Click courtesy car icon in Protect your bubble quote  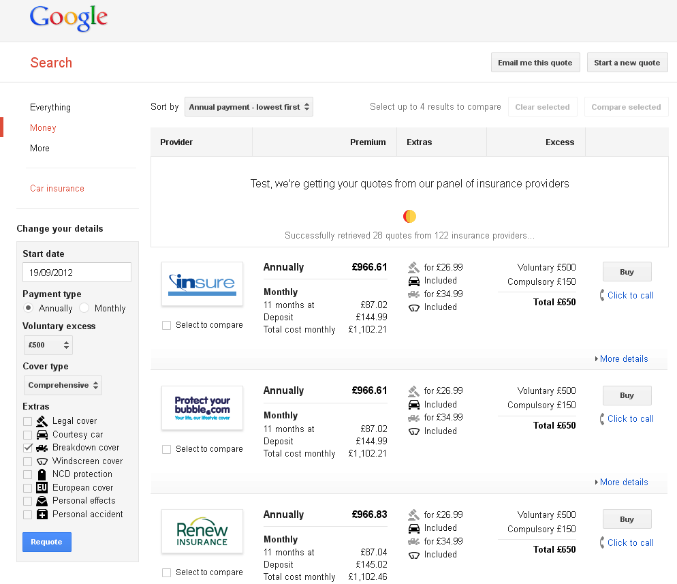coord(413,405)
